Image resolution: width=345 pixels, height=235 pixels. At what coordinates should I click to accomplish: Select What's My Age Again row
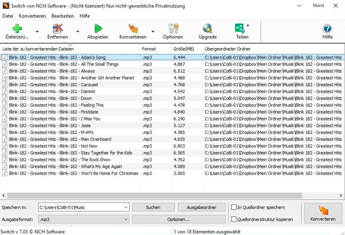click(172, 166)
